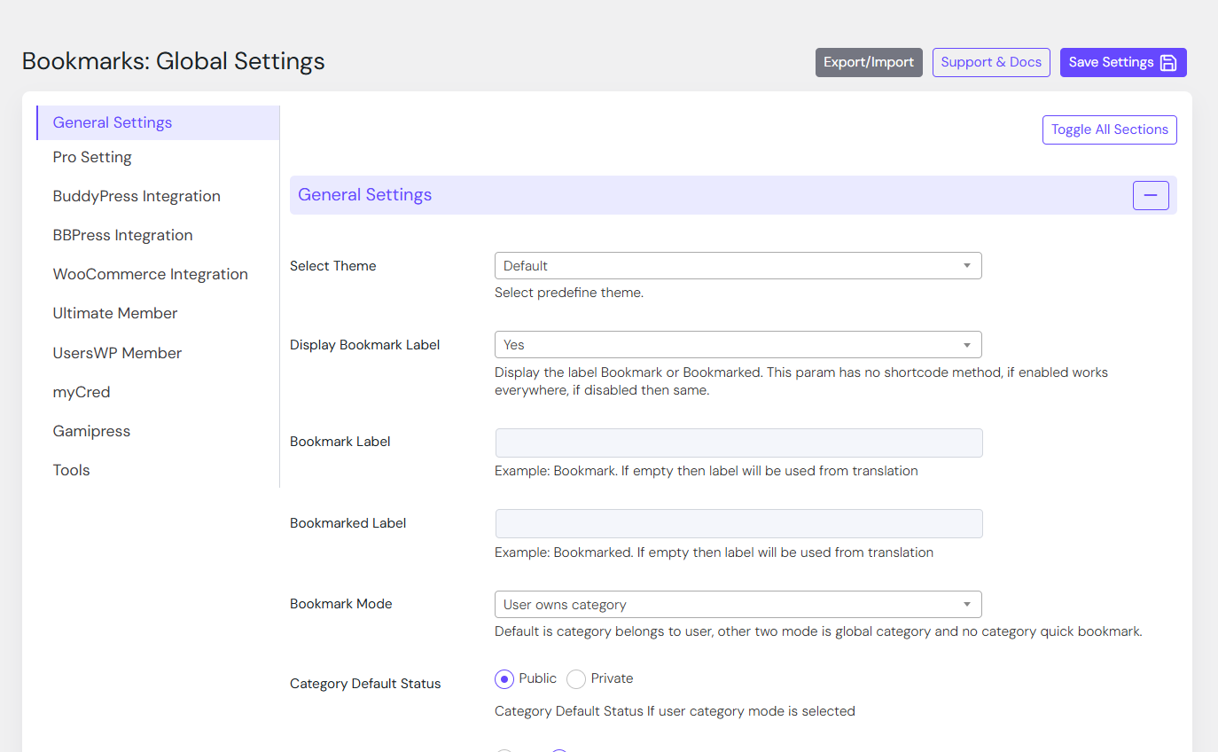Click the floppy disk save icon
1218x752 pixels.
1168,62
